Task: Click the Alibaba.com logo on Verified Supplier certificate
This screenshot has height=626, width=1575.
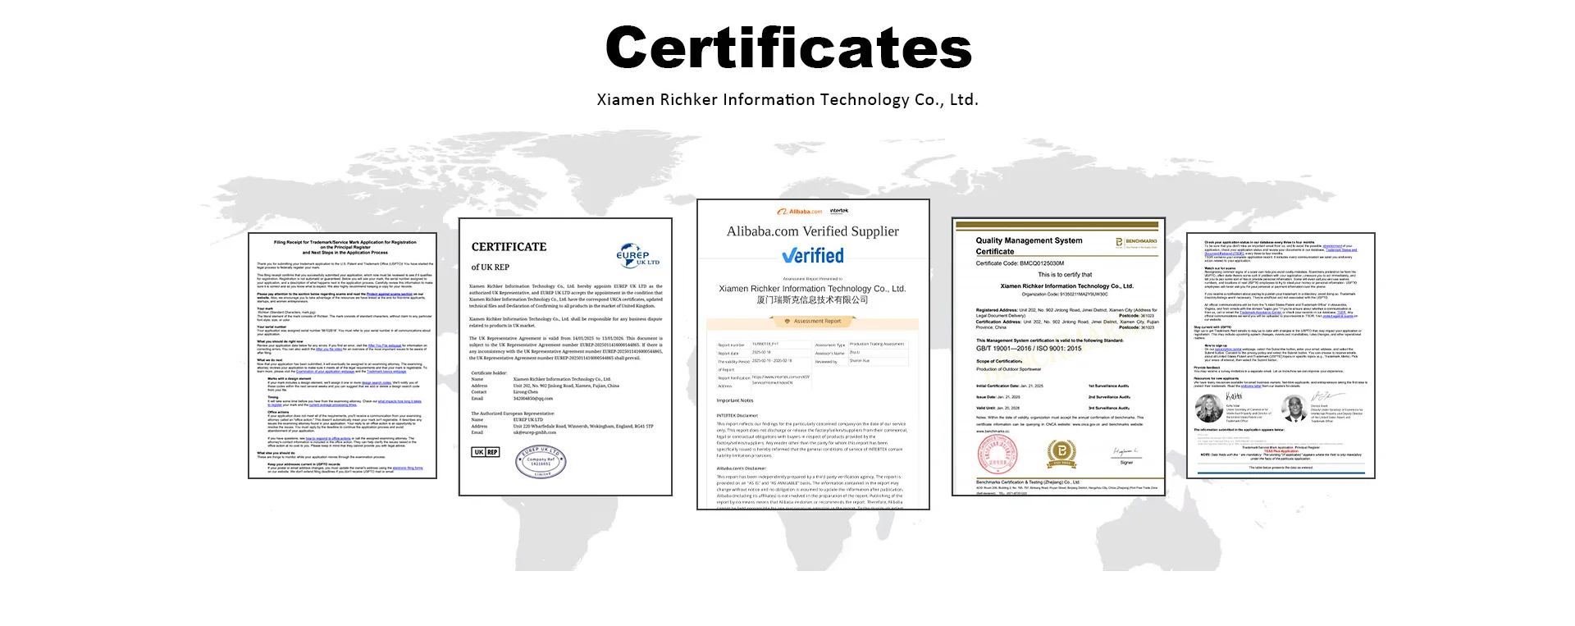Action: (800, 212)
